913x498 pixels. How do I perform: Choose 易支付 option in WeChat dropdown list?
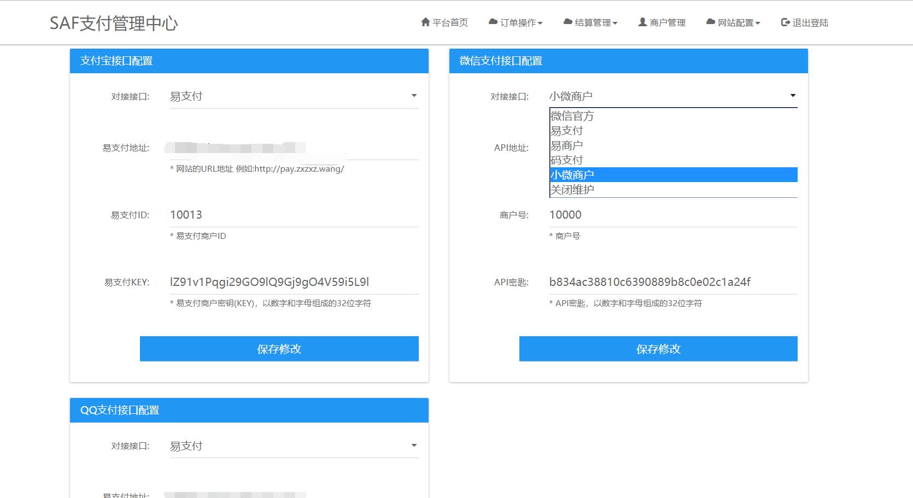[x=673, y=131]
